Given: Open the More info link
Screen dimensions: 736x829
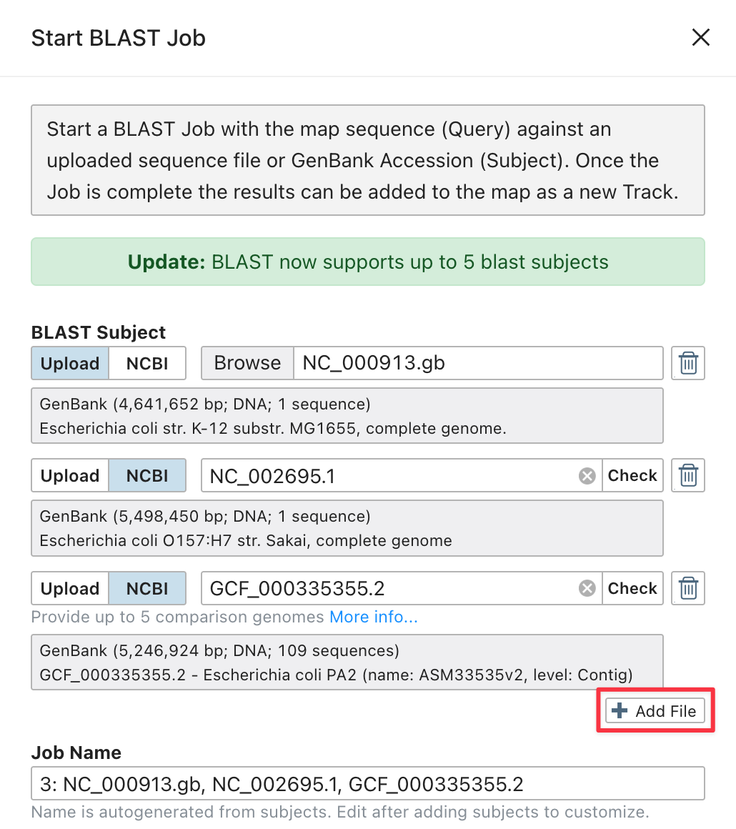Looking at the screenshot, I should coord(374,617).
